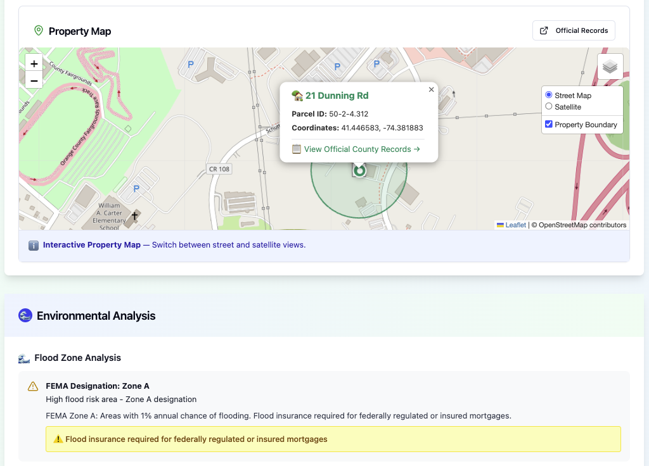Viewport: 649px width, 466px height.
Task: Select the Environmental Analysis wave icon
Action: (25, 315)
